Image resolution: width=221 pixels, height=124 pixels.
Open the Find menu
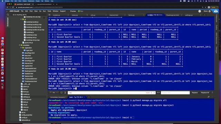coord(31,11)
